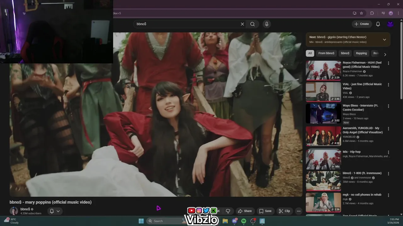Viewport: 403px width, 226px height.
Task: Click 'Wayo Bless' channel name
Action: coord(349,114)
